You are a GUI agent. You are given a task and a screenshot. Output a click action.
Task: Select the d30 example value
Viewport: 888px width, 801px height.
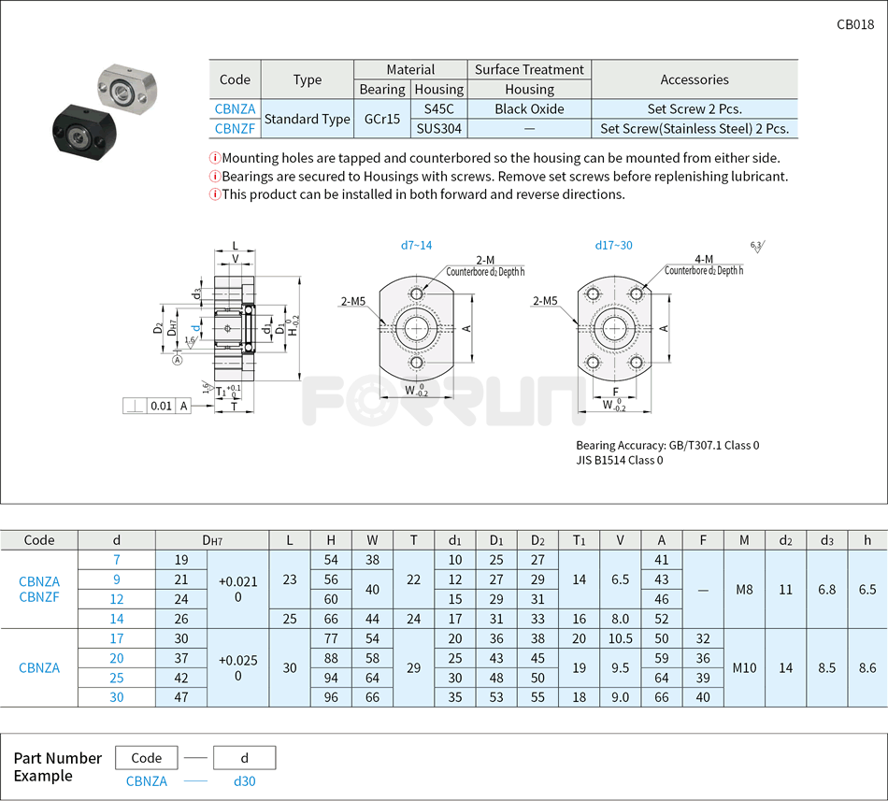coord(244,781)
